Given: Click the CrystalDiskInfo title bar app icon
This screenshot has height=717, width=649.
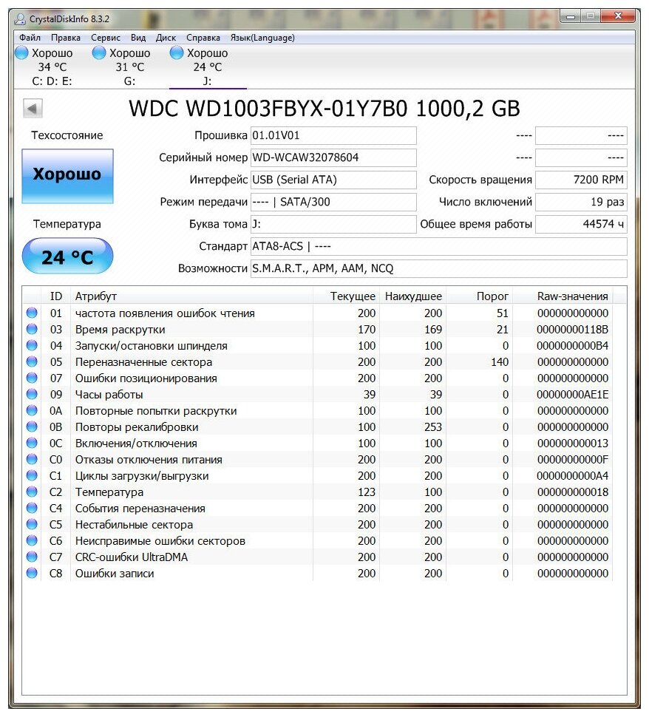Looking at the screenshot, I should [x=20, y=18].
